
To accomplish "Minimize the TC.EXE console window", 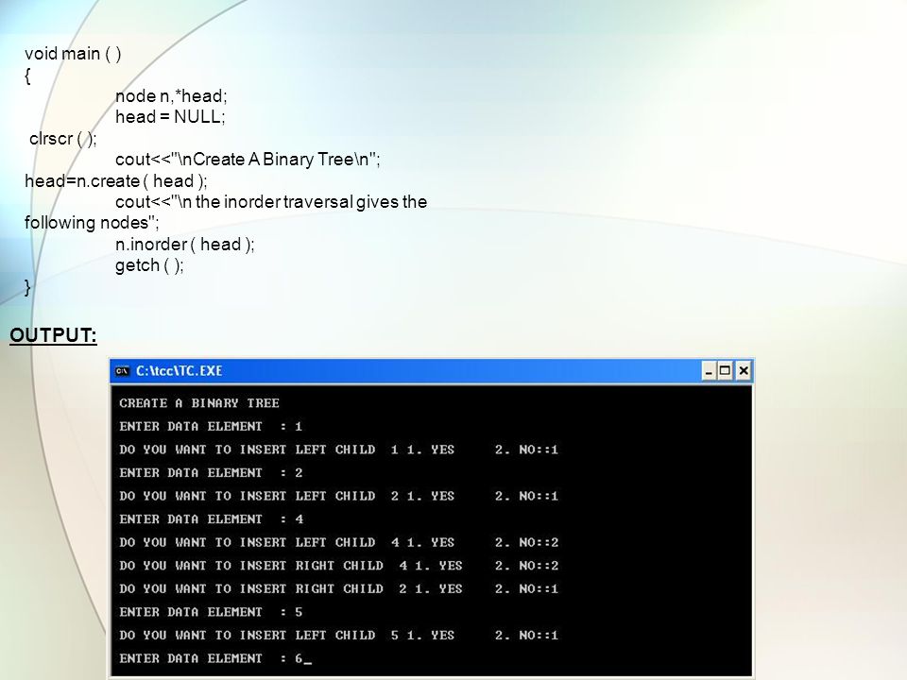I will 709,370.
